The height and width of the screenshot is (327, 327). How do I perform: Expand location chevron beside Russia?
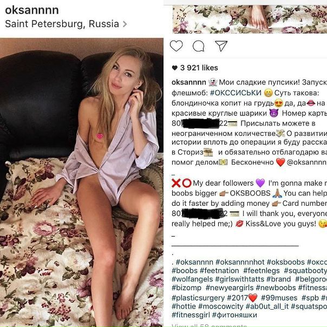[x=125, y=24]
